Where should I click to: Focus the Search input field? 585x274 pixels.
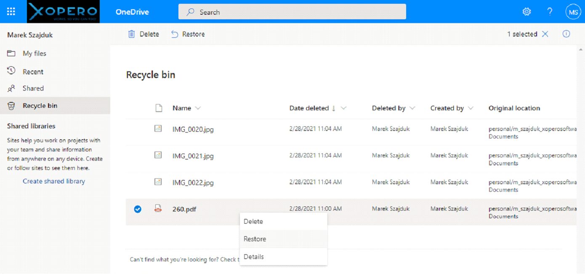pyautogui.click(x=292, y=12)
